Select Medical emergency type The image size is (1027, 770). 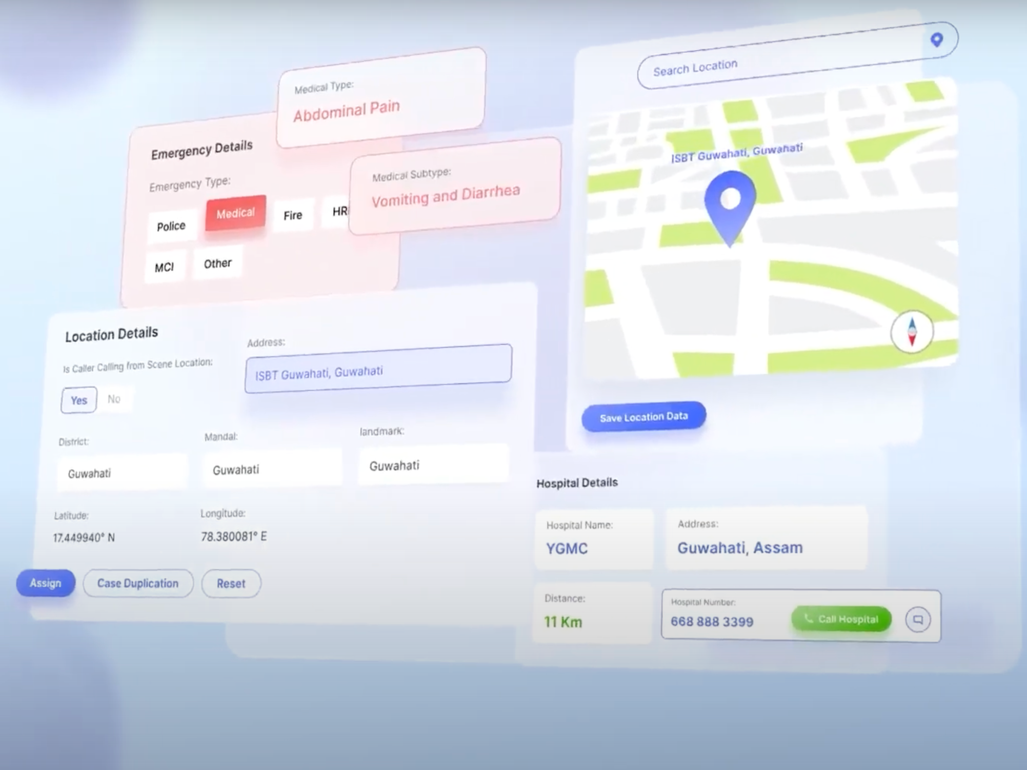(235, 213)
